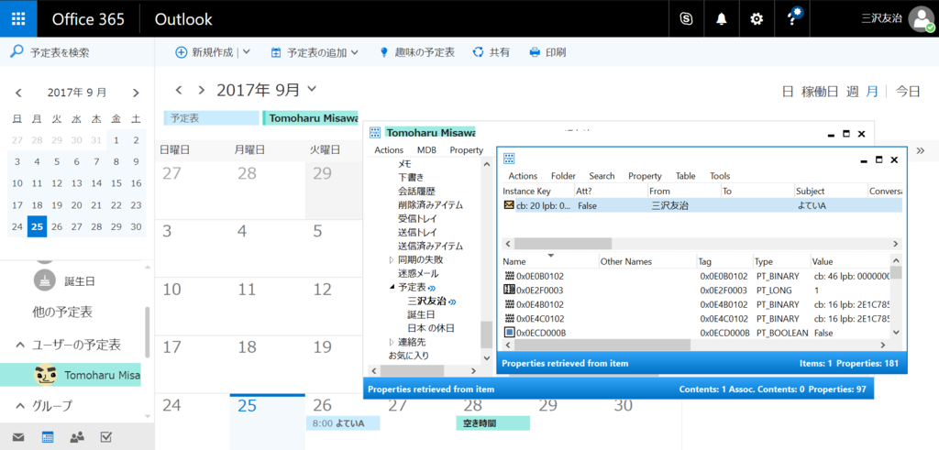939x450 pixels.
Task: Select the Tomoharu Misawa calendar tab
Action: pos(310,118)
